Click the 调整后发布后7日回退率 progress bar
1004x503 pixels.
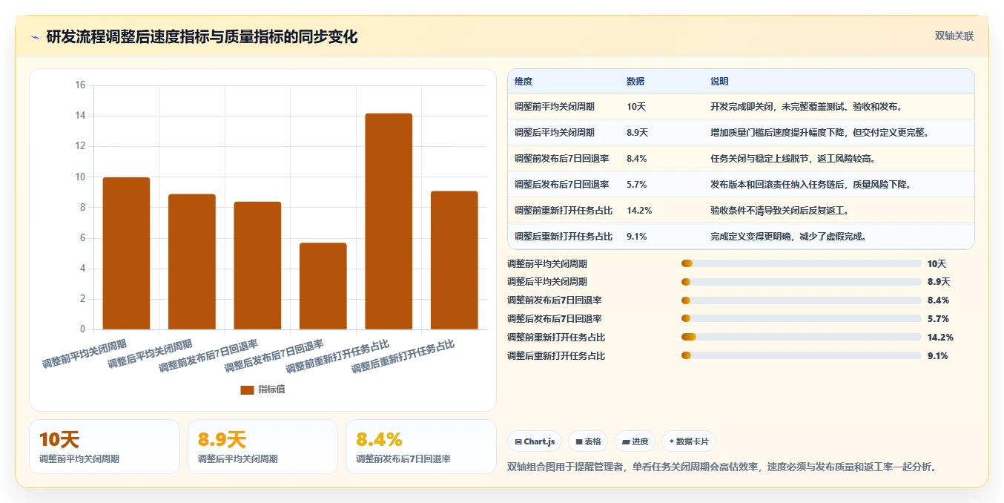802,319
